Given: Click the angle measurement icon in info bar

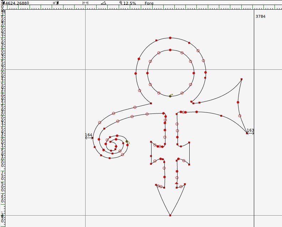Looking at the screenshot, I should [x=103, y=3].
